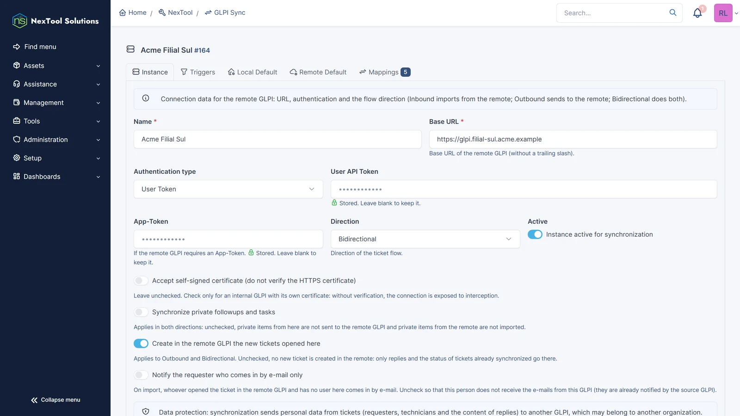Expand the Management menu chevron

(x=98, y=103)
